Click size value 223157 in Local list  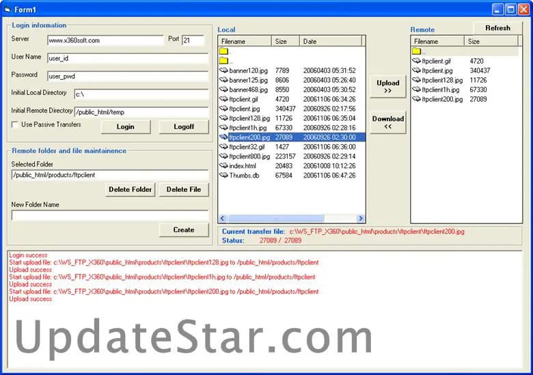tap(286, 156)
